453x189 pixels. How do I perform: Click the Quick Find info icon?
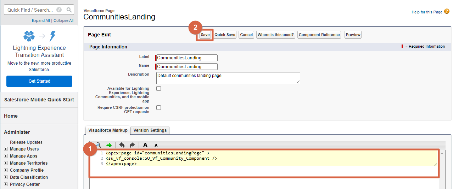point(59,10)
